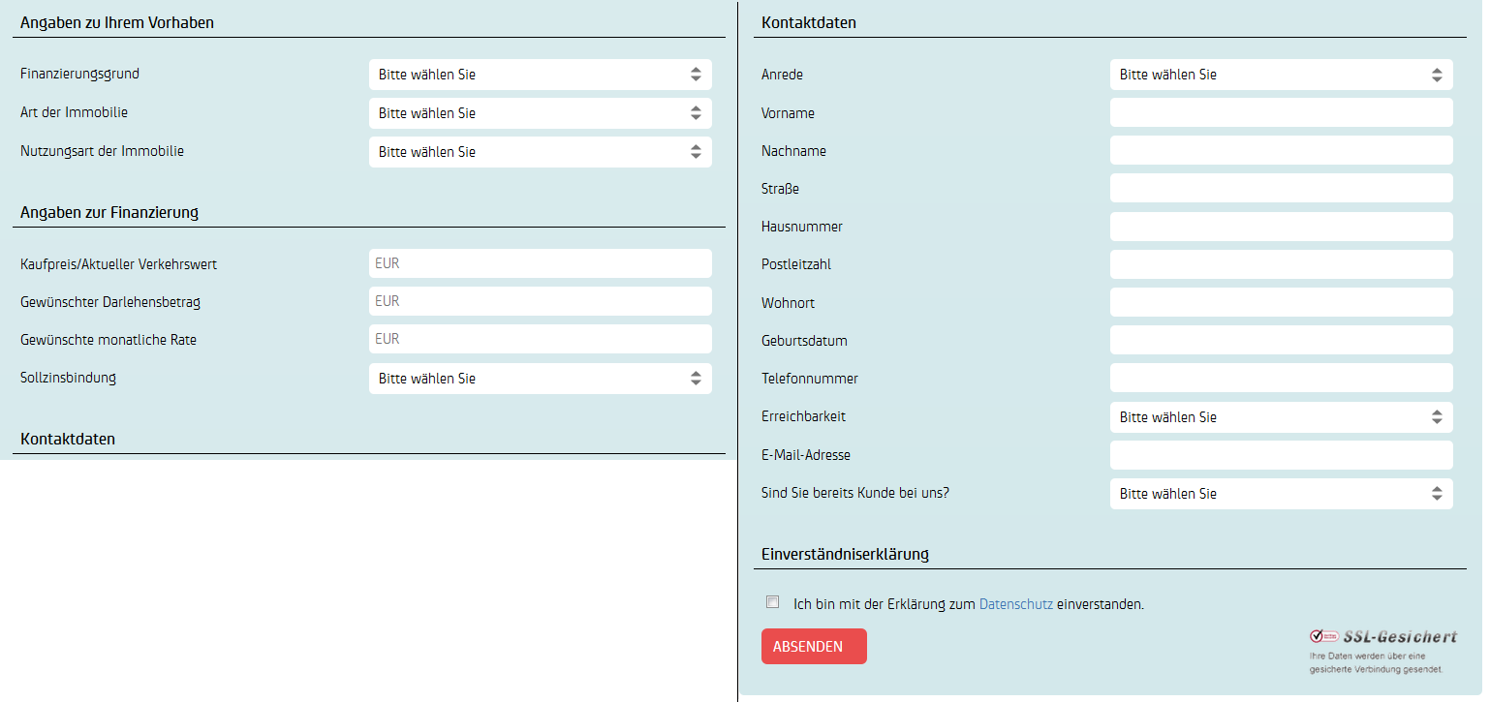Image resolution: width=1490 pixels, height=702 pixels.
Task: Focus the Hausnummer input
Action: tap(1281, 227)
